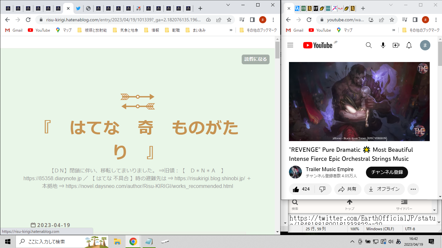
Task: Toggle side panel in the Hatena blog window
Action: tap(252, 20)
